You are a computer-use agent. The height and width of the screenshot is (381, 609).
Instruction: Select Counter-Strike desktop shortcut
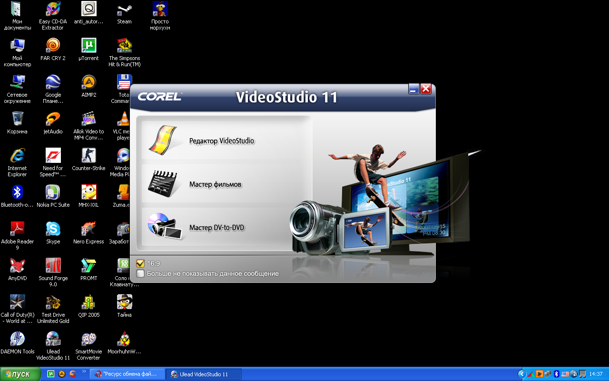click(x=88, y=160)
